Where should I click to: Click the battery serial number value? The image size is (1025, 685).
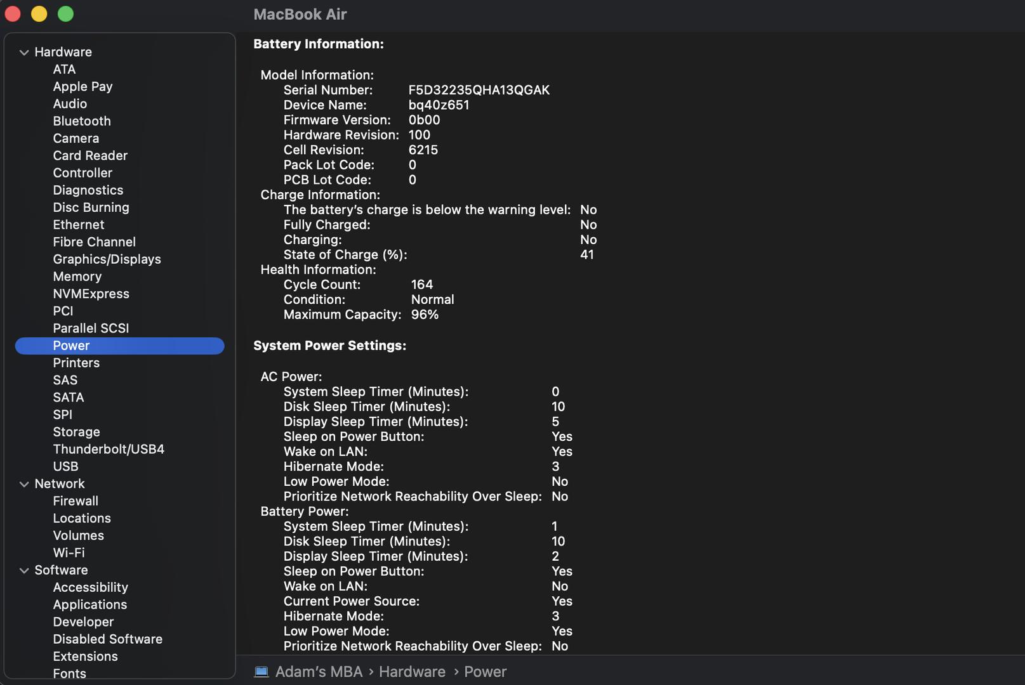[479, 90]
